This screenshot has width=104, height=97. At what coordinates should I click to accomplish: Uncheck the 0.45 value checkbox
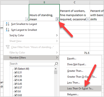click(16, 84)
